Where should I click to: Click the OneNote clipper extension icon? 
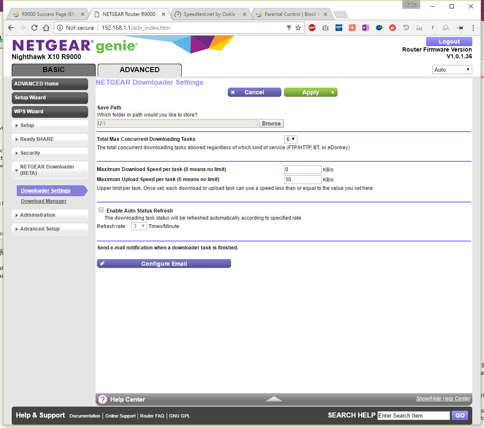tap(365, 28)
